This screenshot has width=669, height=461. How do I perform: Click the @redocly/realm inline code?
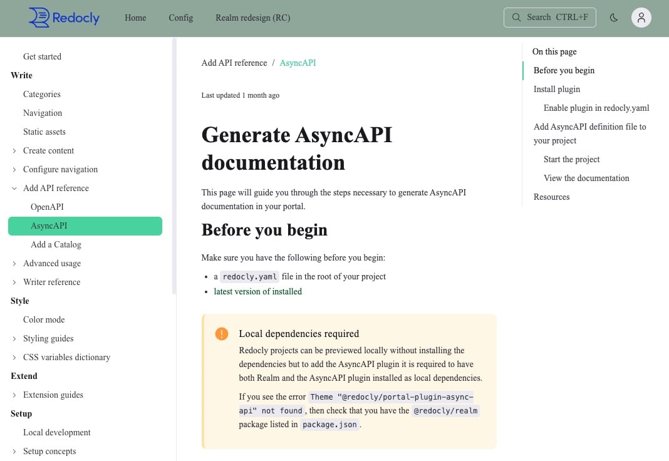coord(445,411)
